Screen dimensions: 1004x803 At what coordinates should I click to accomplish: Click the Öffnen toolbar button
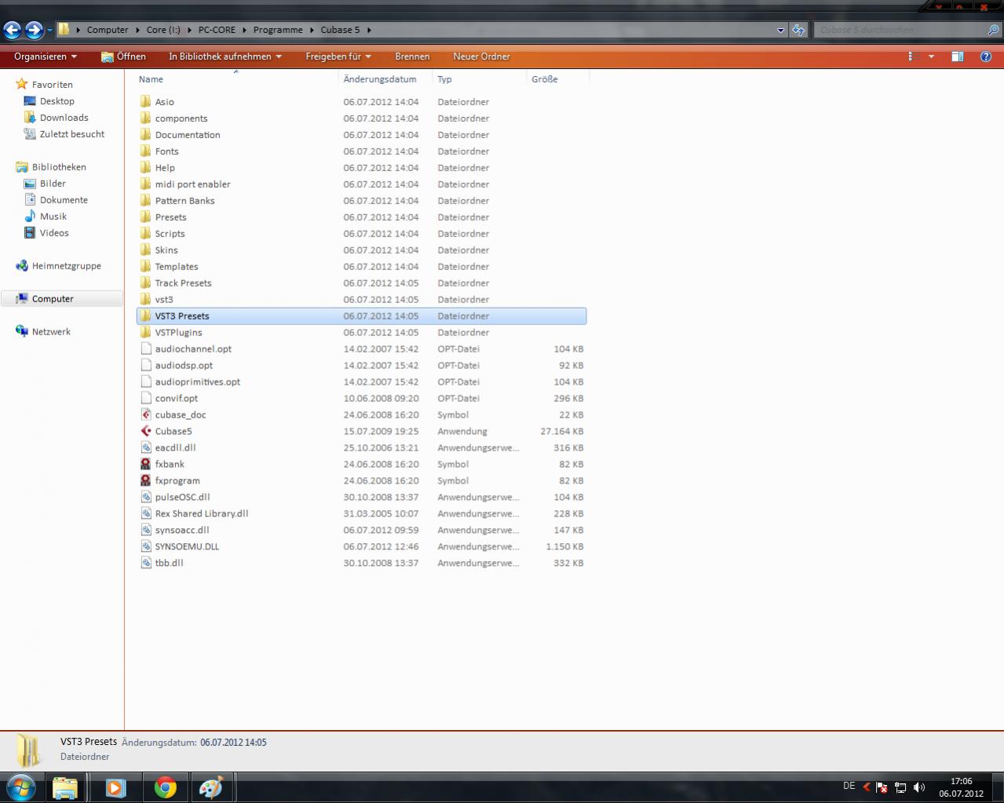(123, 57)
